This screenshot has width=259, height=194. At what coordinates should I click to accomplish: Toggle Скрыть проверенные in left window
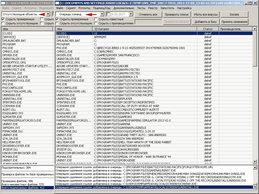click(x=3, y=19)
